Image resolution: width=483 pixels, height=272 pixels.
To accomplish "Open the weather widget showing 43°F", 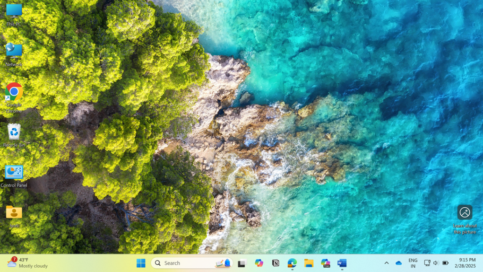I will pyautogui.click(x=27, y=263).
